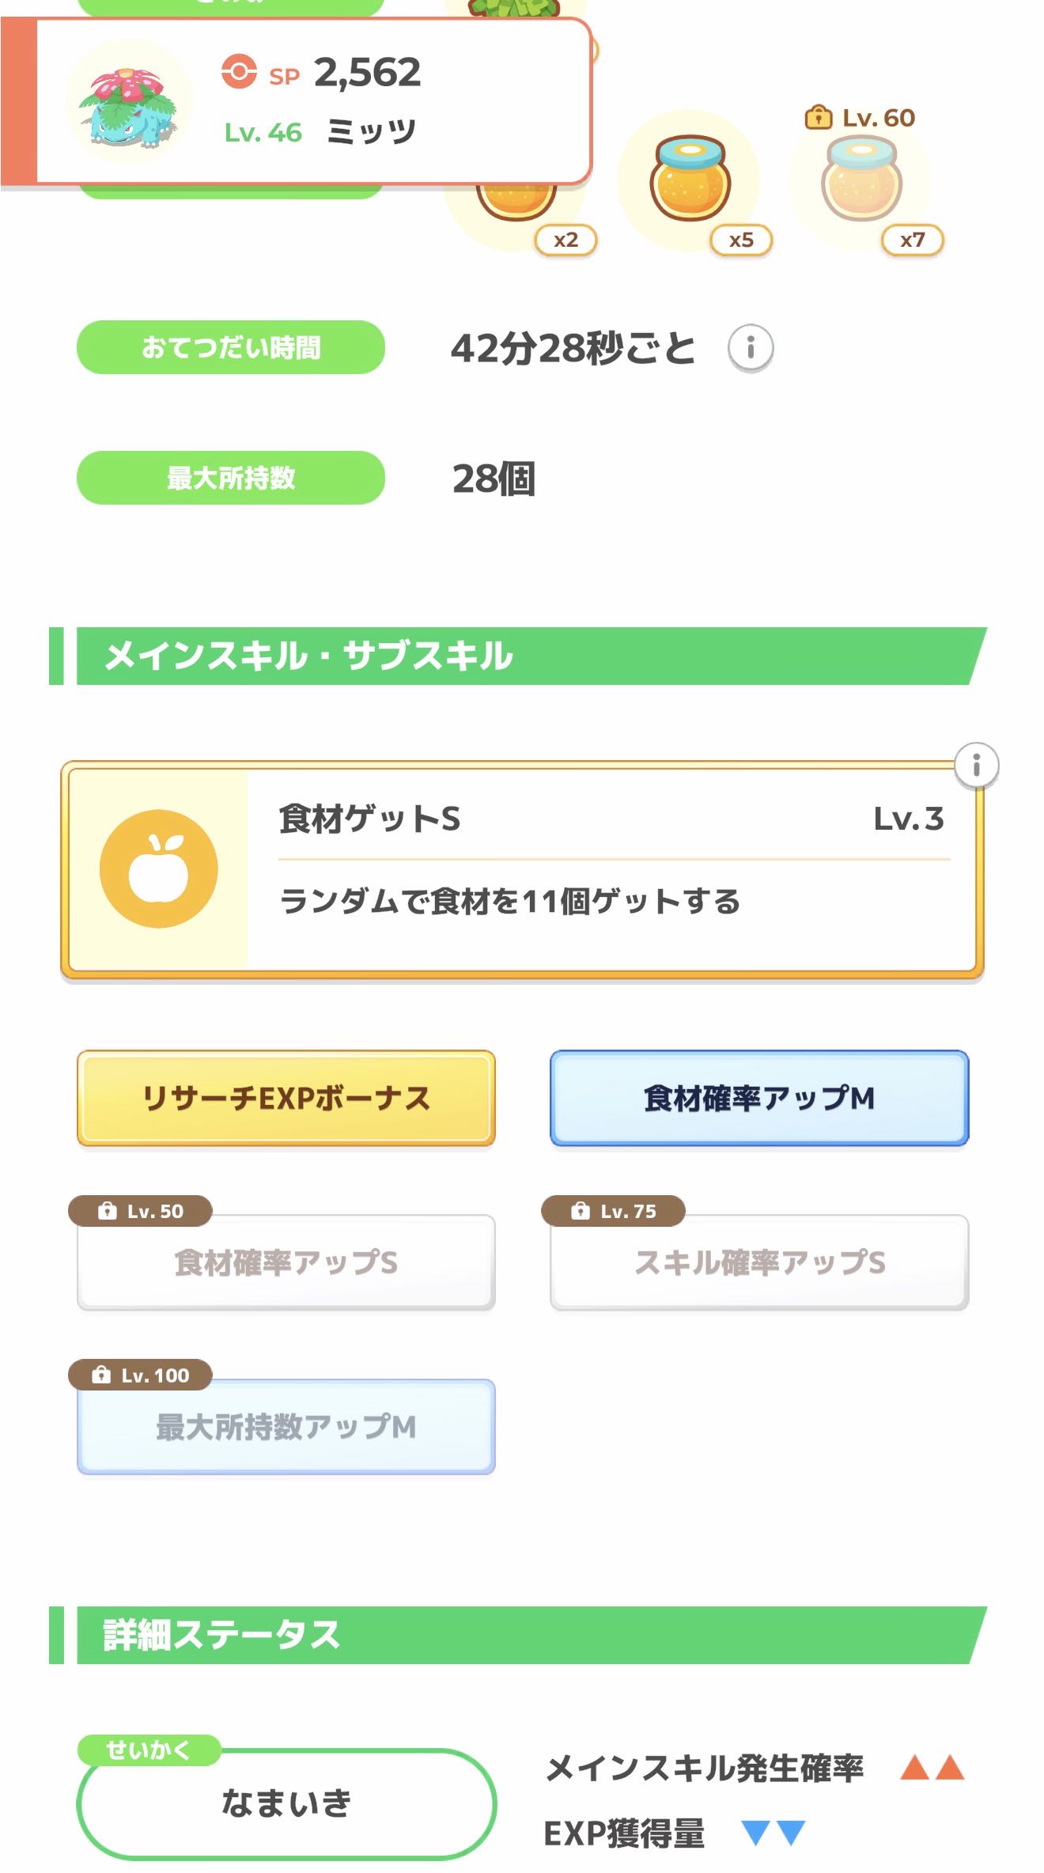Tap the Lv. 60 lock icon

pyautogui.click(x=818, y=118)
